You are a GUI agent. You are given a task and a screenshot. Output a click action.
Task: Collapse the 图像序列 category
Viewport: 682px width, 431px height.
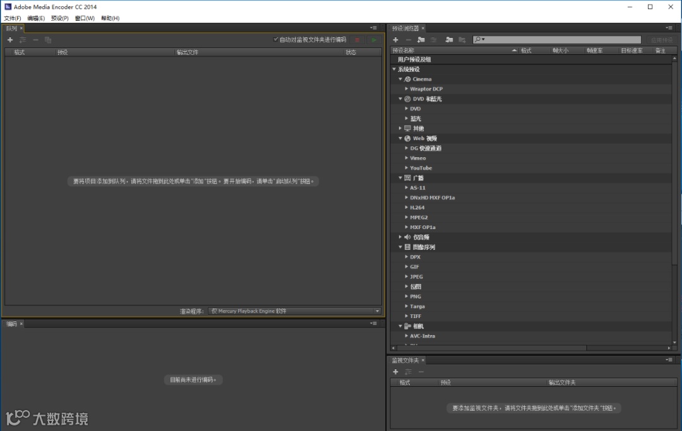pos(400,247)
